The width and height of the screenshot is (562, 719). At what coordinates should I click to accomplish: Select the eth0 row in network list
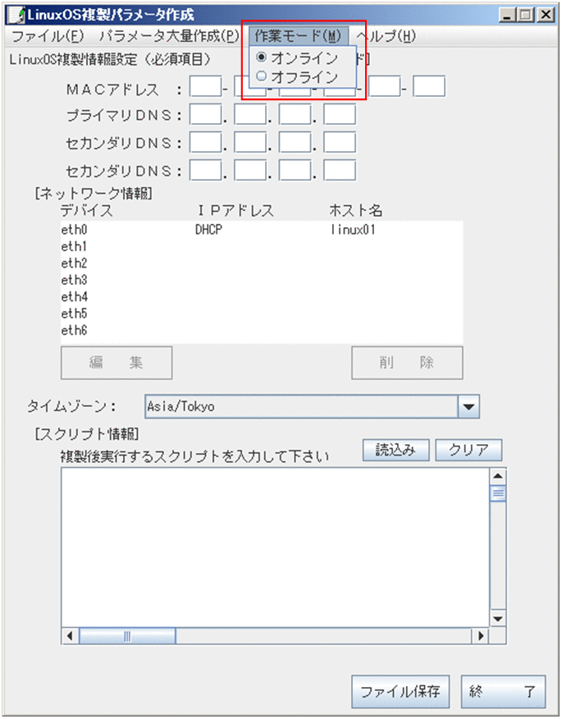(x=262, y=229)
